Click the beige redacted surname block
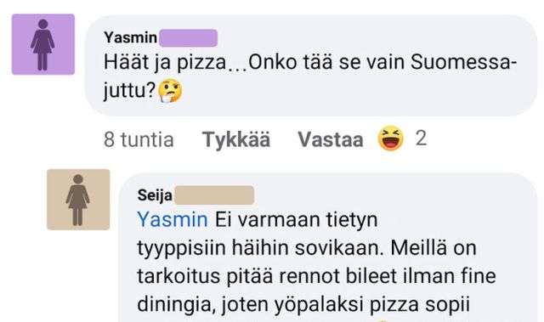 click(214, 195)
